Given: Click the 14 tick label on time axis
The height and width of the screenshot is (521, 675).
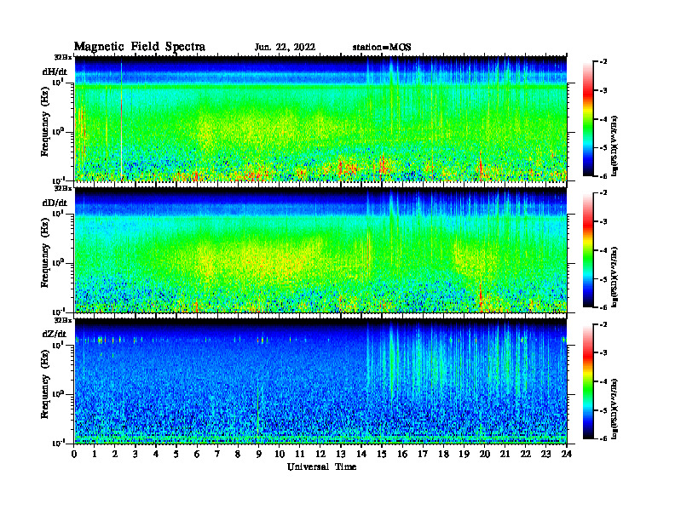Looking at the screenshot, I should point(361,455).
